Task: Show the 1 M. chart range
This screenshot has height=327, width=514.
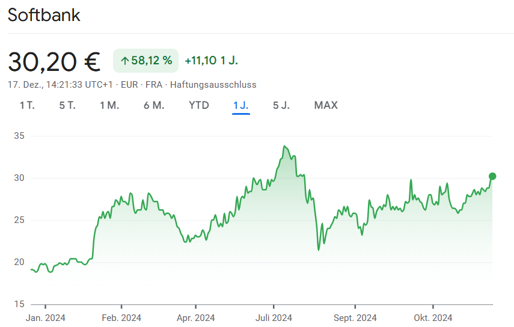Action: pyautogui.click(x=109, y=106)
